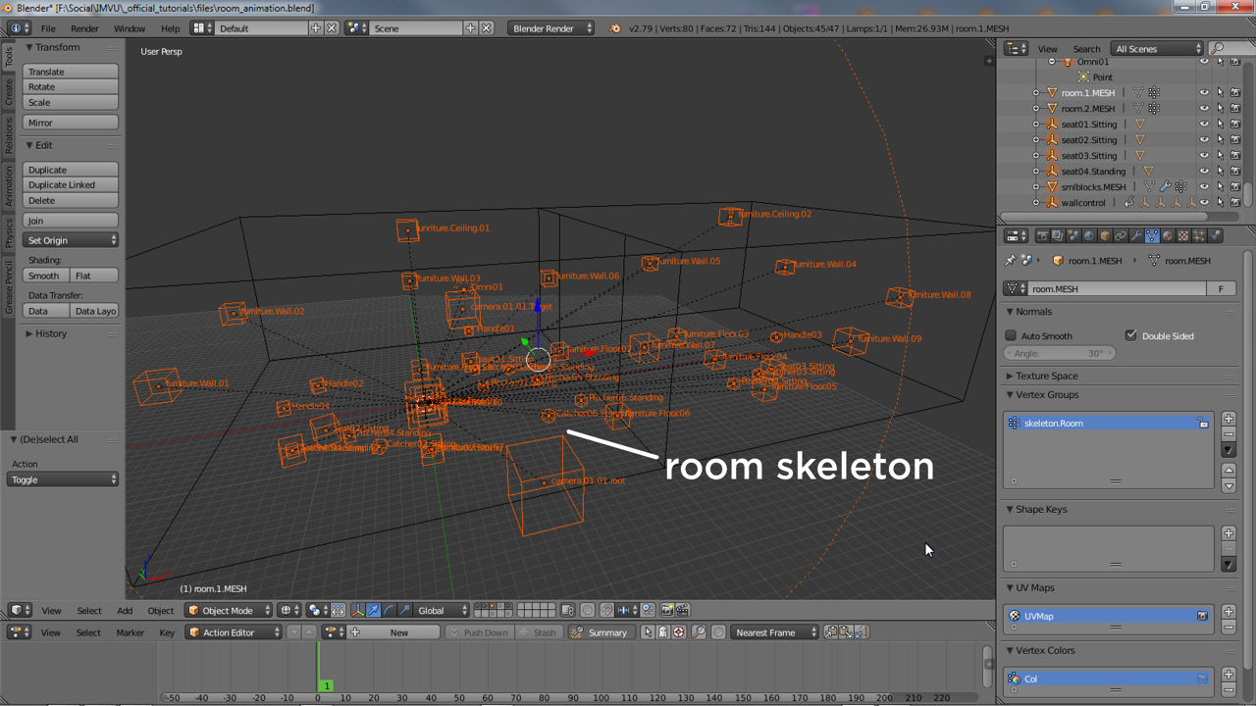Open the Object Mode dropdown
This screenshot has width=1256, height=706.
[230, 610]
